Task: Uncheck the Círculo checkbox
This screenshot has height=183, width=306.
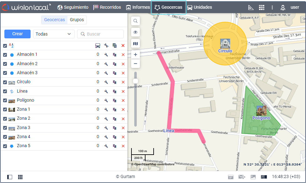Action: pyautogui.click(x=5, y=82)
